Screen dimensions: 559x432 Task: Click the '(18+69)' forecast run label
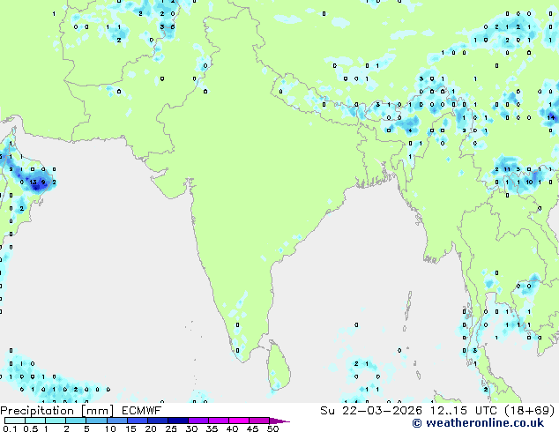529,411
